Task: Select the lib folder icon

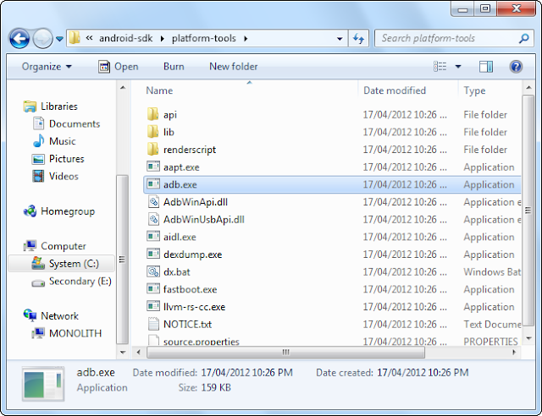Action: tap(152, 132)
